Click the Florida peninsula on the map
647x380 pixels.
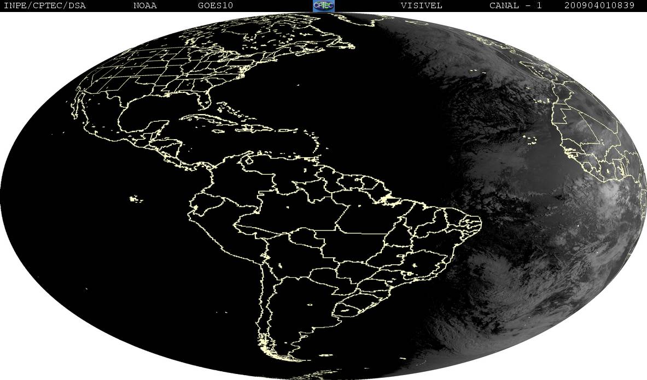pyautogui.click(x=205, y=99)
